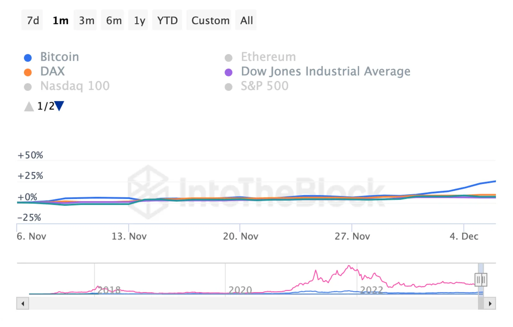Click the navigator scrollbar track

(x=253, y=303)
